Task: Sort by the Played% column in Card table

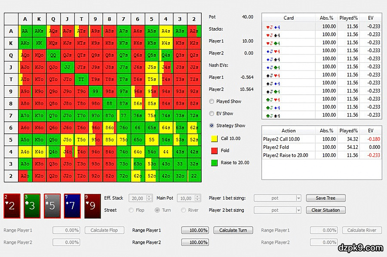Action: pyautogui.click(x=349, y=18)
